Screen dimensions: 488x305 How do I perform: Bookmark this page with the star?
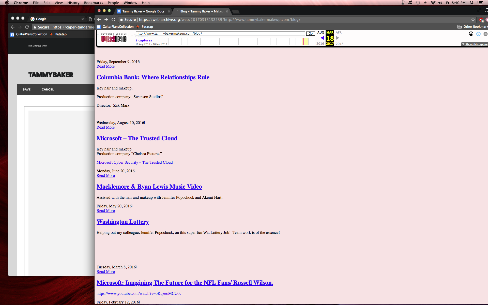click(473, 20)
